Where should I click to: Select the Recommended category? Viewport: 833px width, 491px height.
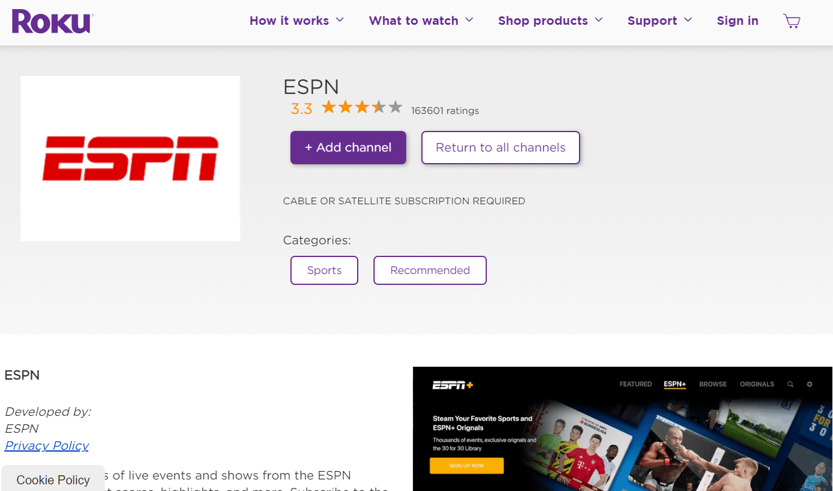430,270
